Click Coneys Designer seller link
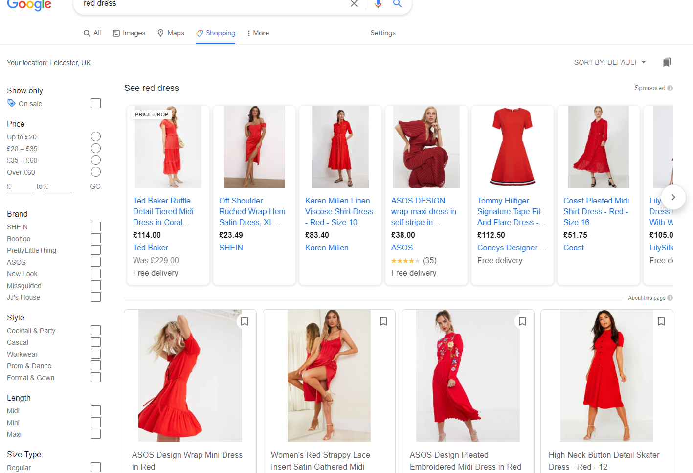Image resolution: width=693 pixels, height=473 pixels. [512, 248]
